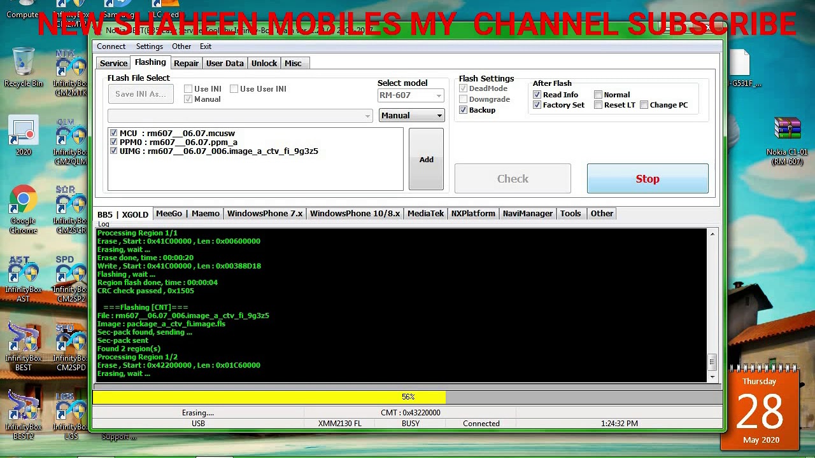Click the Exit menu item
This screenshot has height=458, width=815.
coord(206,46)
